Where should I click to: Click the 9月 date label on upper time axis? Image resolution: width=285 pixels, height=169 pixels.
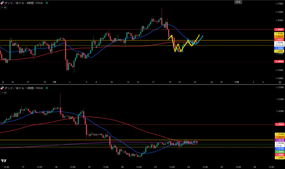(x=54, y=82)
